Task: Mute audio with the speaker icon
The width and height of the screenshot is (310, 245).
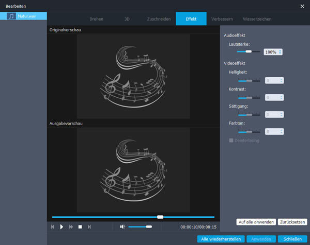Action: 122,226
